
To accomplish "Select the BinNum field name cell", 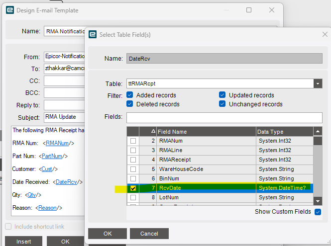I will (206, 178).
